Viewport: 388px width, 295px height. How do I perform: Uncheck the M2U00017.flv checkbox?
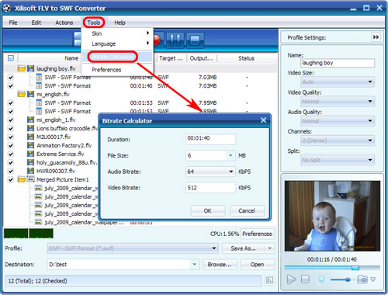(11, 137)
